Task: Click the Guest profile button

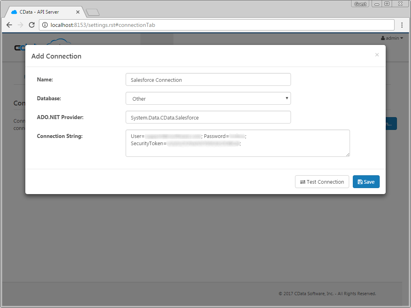Action: click(x=360, y=4)
